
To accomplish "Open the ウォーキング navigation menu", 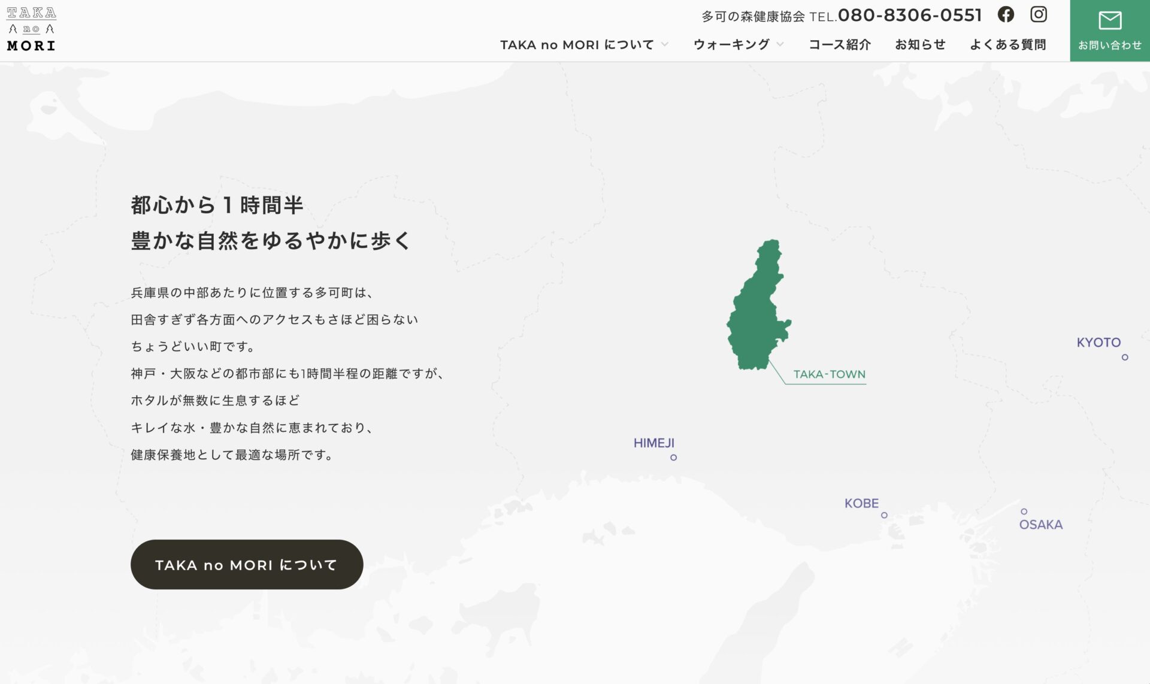I will click(x=731, y=44).
